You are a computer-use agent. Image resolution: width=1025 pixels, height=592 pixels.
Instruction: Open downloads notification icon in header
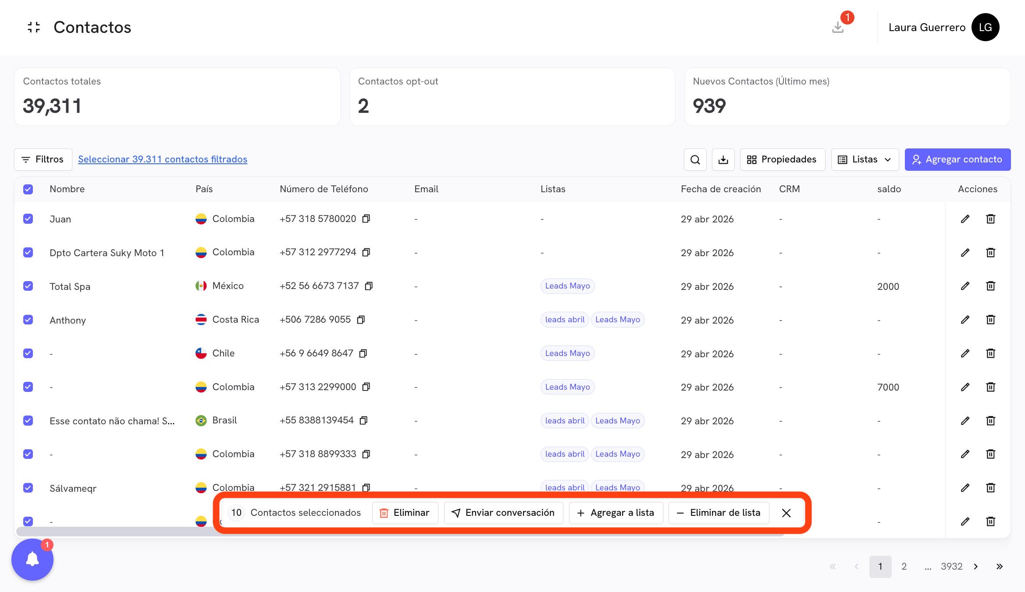point(838,27)
